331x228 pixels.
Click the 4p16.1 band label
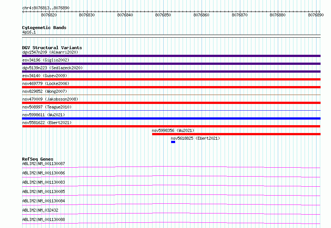29,32
